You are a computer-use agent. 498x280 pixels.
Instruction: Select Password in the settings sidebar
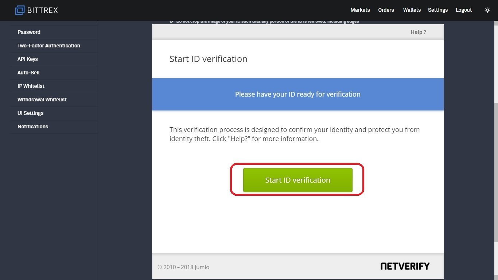click(x=54, y=32)
